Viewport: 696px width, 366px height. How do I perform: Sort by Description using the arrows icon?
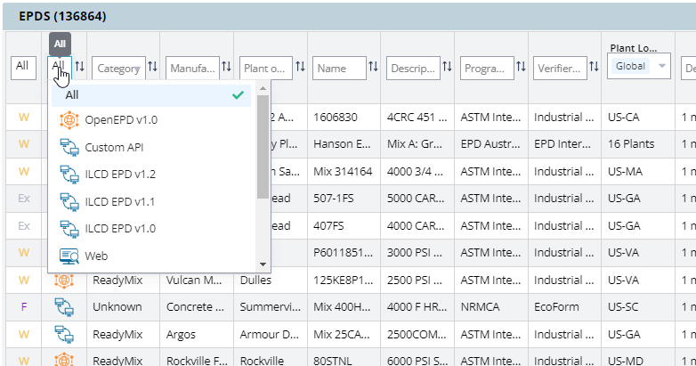446,68
